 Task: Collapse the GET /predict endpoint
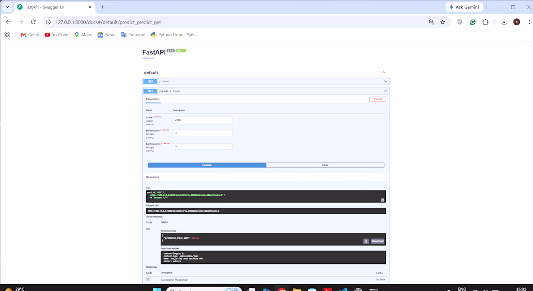pos(266,91)
